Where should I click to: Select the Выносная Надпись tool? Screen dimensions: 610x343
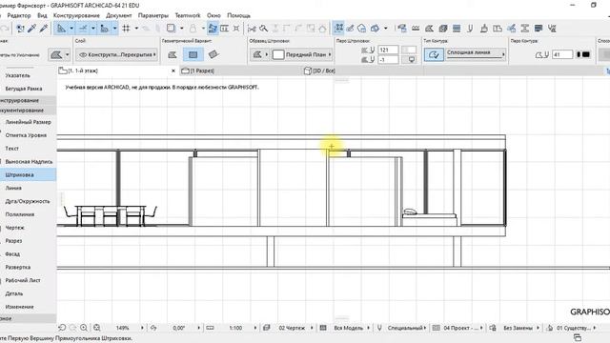(28, 161)
